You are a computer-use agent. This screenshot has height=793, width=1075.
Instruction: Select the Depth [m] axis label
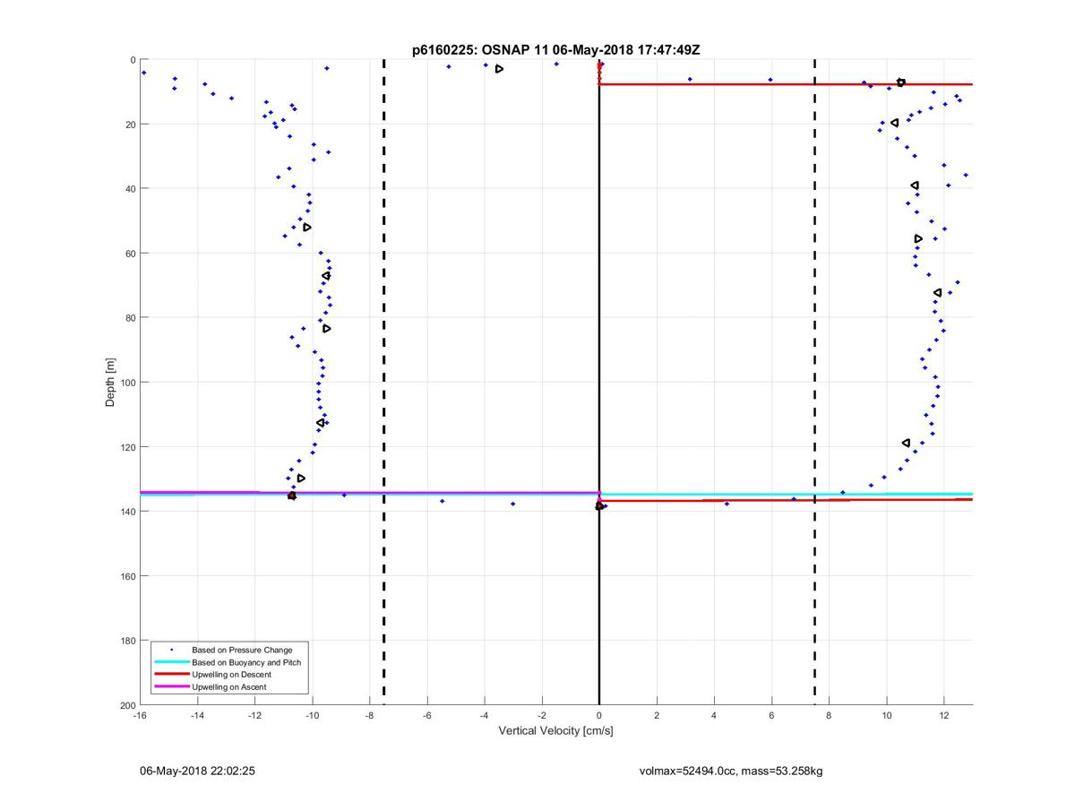tap(111, 383)
